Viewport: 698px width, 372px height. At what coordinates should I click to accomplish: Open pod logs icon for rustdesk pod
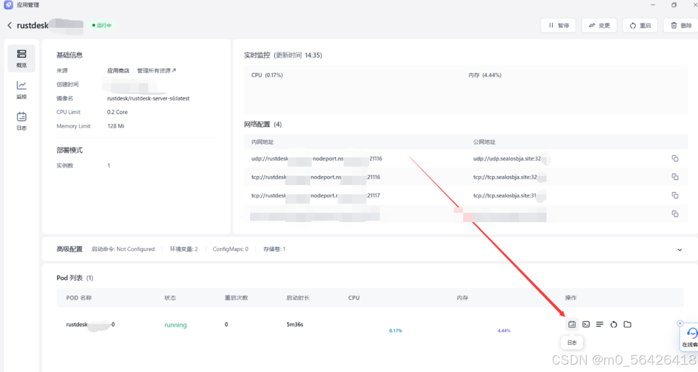pyautogui.click(x=572, y=324)
